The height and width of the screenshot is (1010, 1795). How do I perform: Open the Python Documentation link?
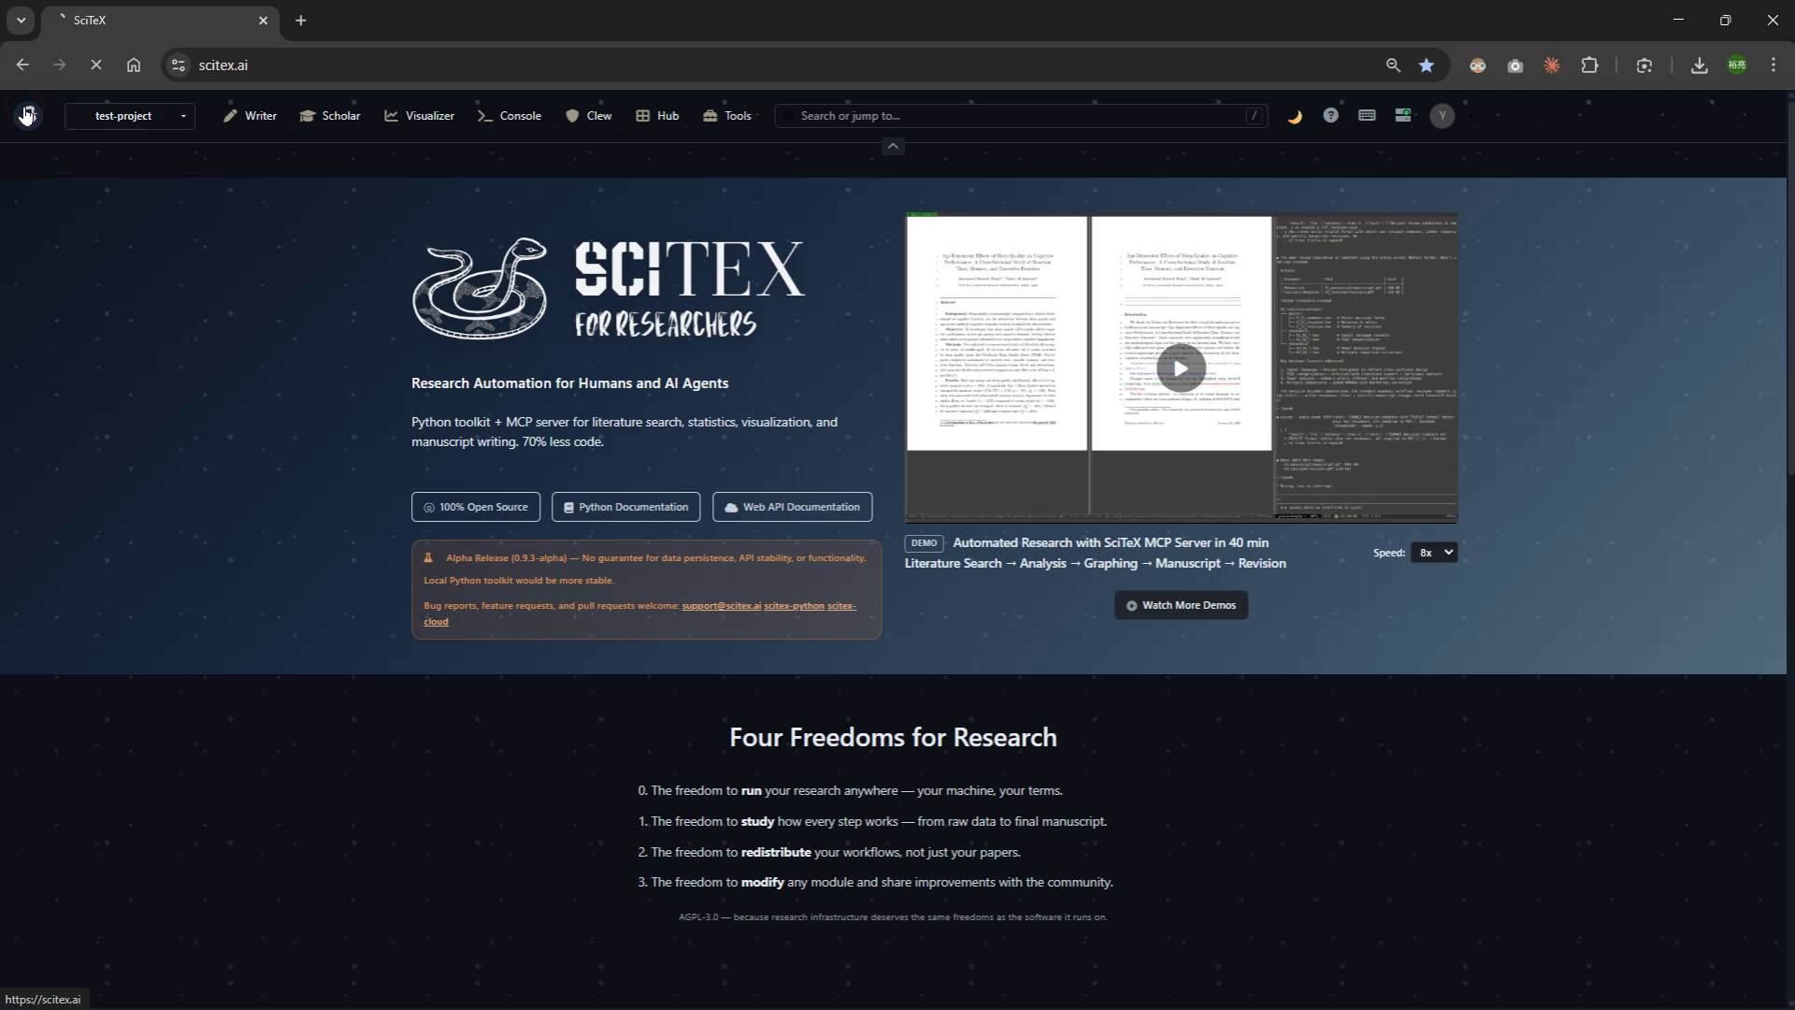pyautogui.click(x=625, y=506)
